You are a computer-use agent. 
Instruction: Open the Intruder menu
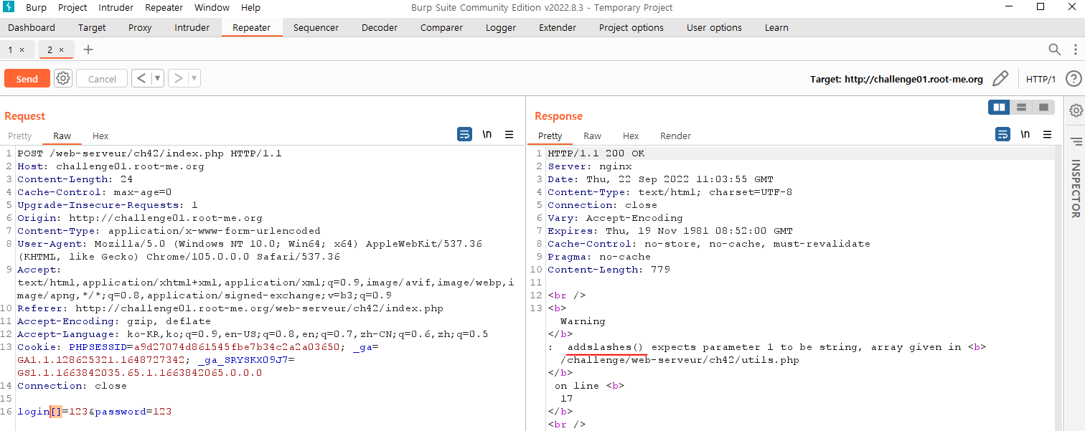116,7
